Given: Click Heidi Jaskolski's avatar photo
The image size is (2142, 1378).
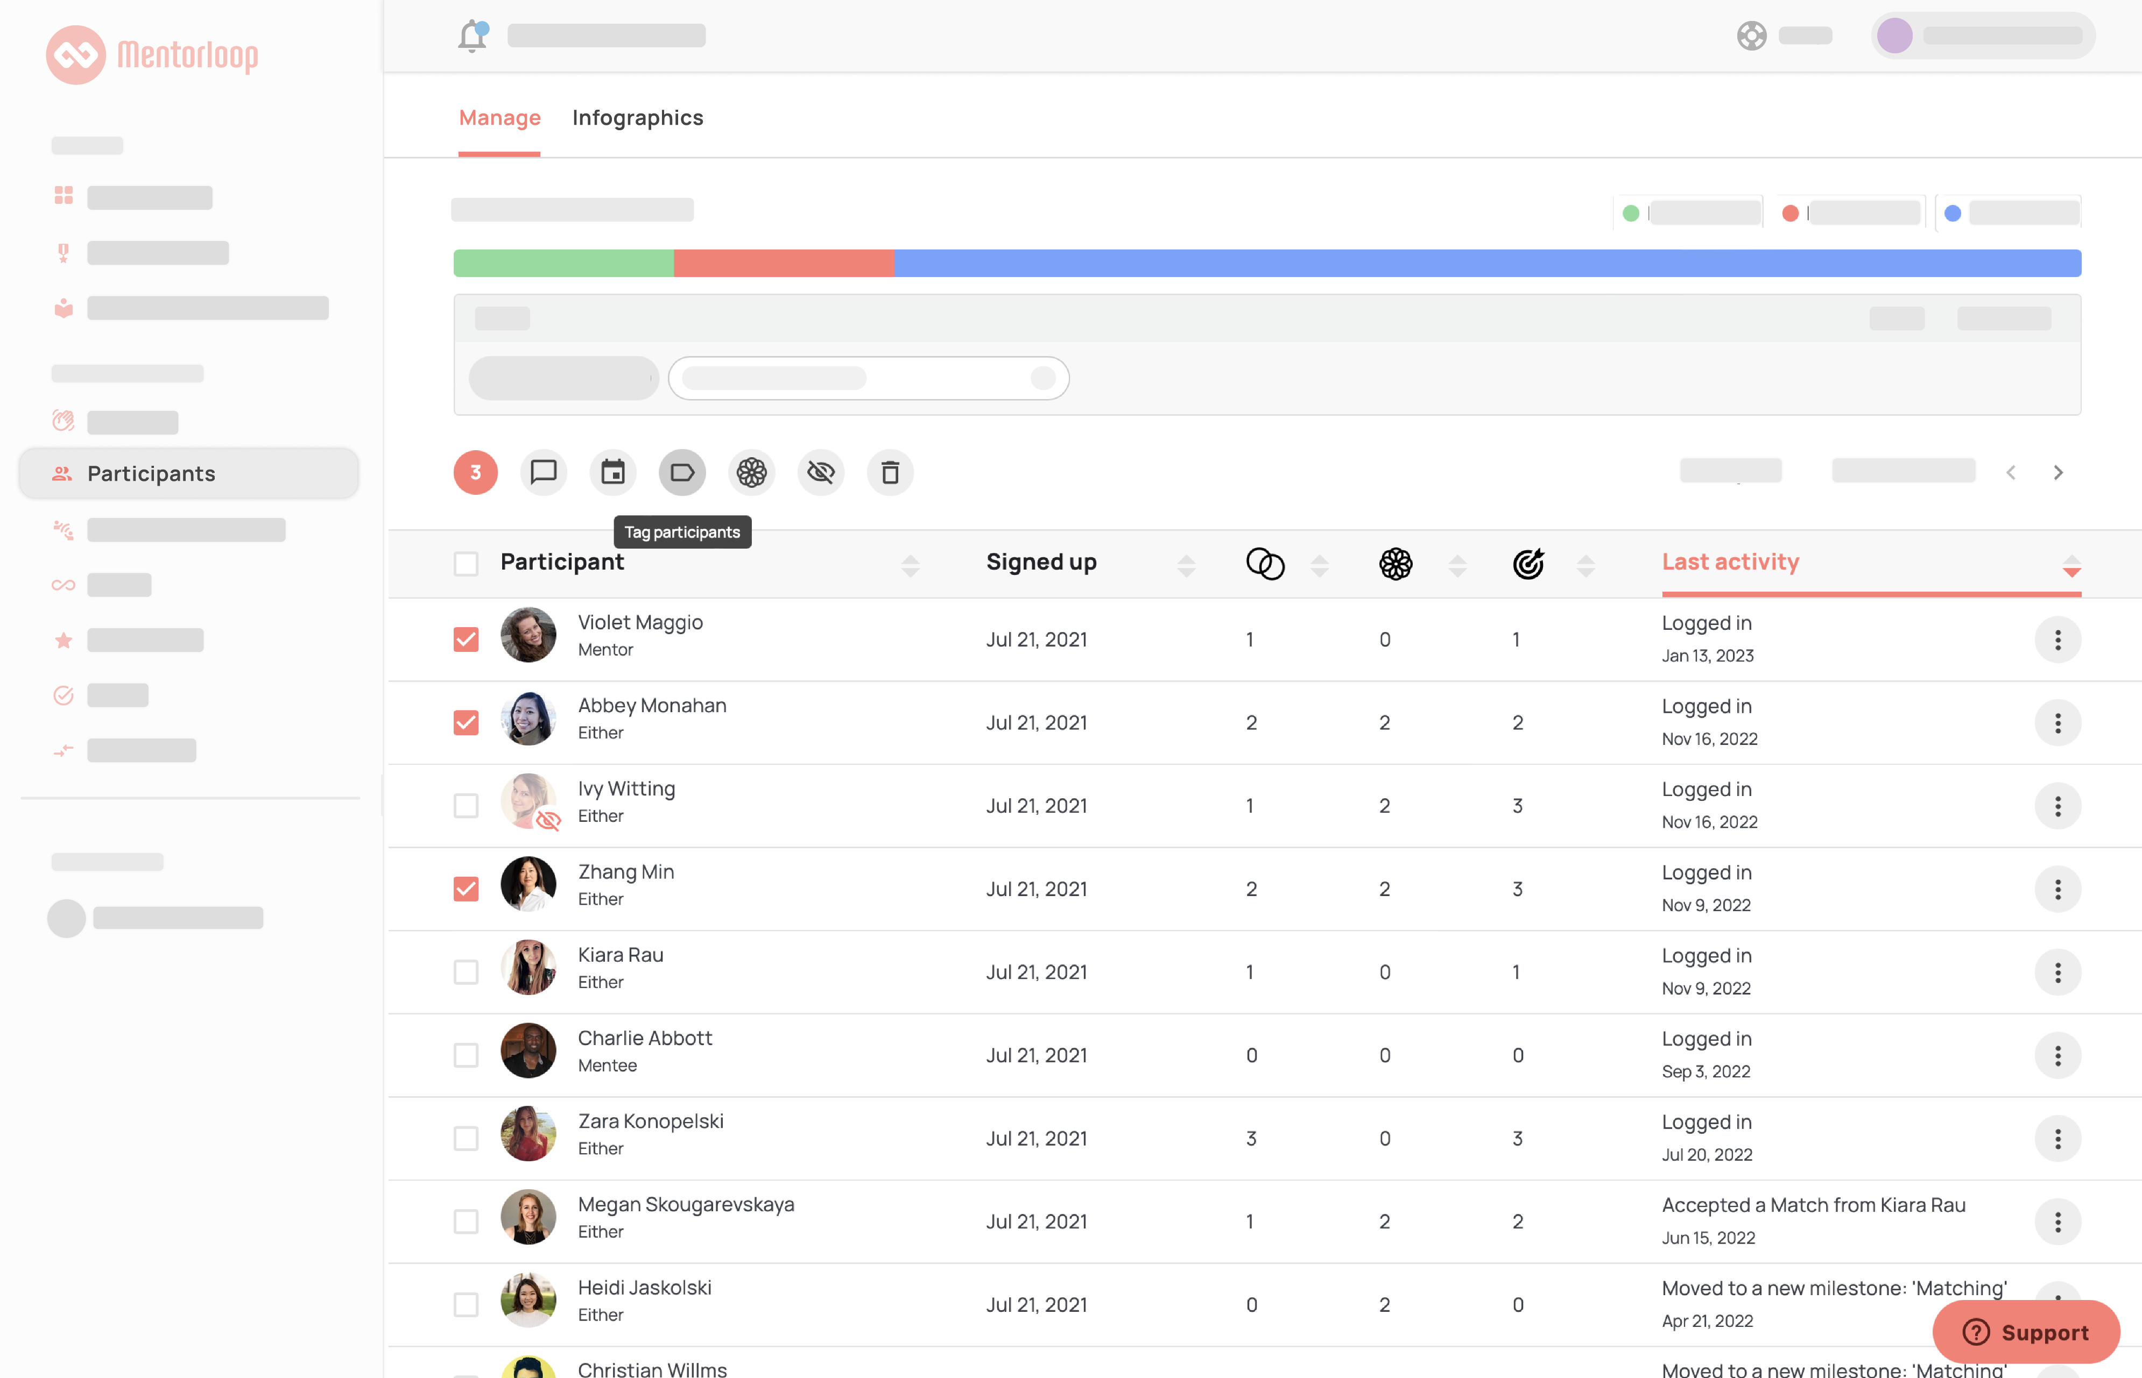Looking at the screenshot, I should 528,1300.
